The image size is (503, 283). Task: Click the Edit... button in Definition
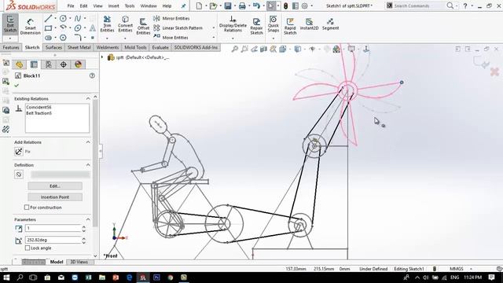[x=55, y=186]
